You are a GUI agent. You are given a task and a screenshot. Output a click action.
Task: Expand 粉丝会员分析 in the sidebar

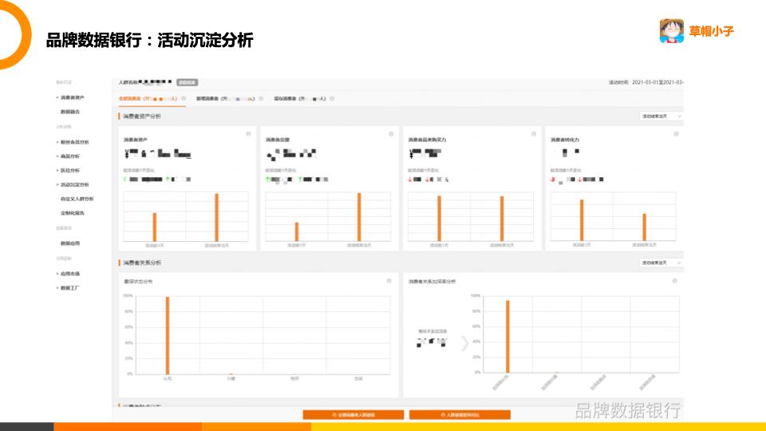point(73,142)
